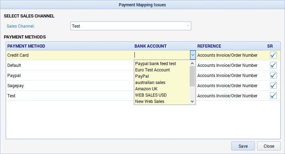Click the Reference cell in Test row
Screen dimensions: 285x154
point(227,96)
